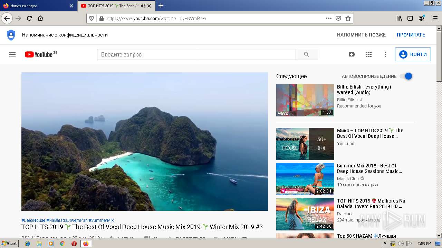Open YouTube settings three-dot menu
Screen dimensions: 442x248
[x=385, y=54]
